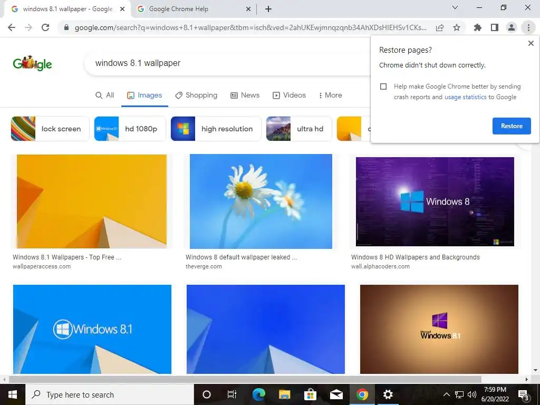The image size is (540, 405).
Task: Click the Windows 8.1 Wallpapers - Top Free title
Action: pyautogui.click(x=67, y=257)
